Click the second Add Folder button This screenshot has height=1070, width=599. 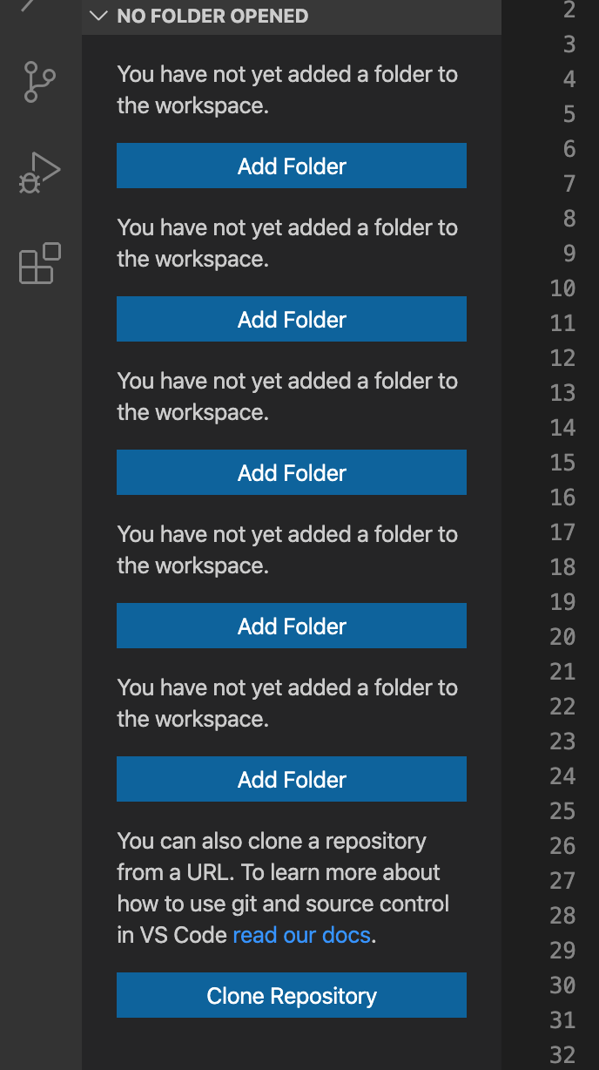point(291,318)
